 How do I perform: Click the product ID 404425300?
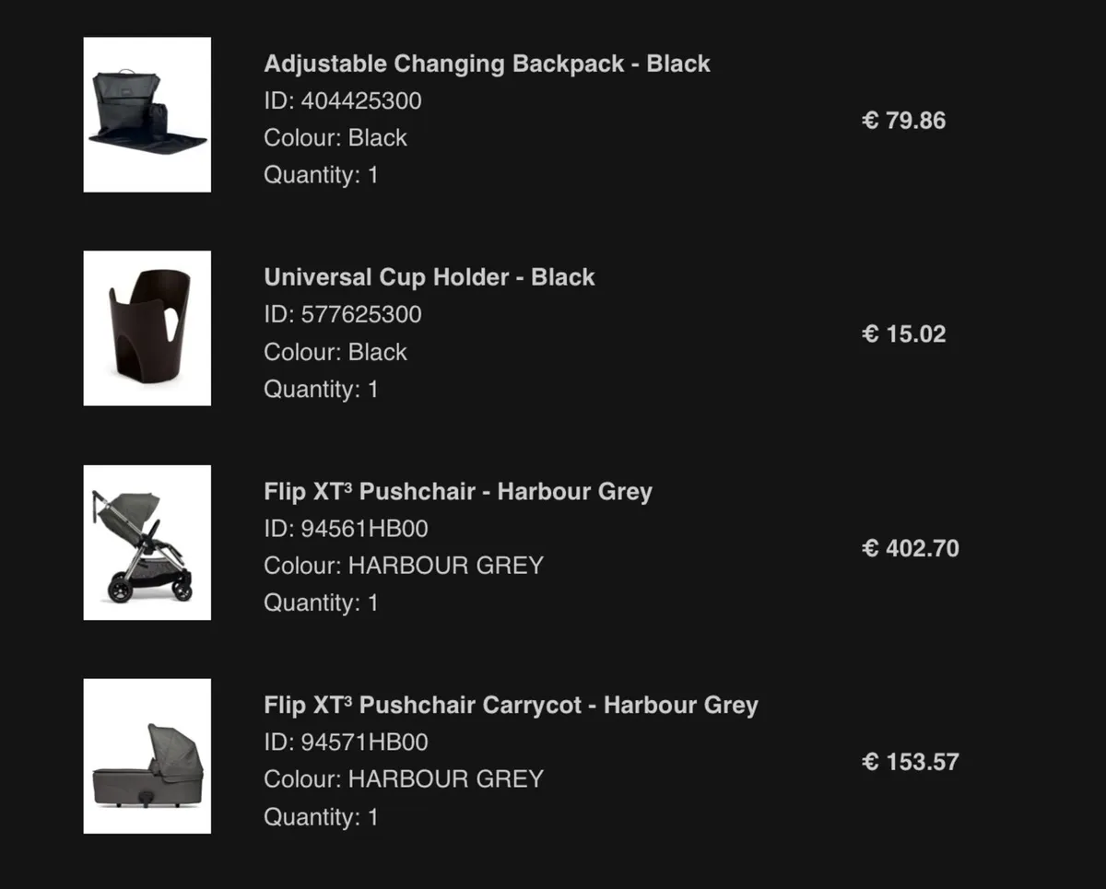[x=343, y=100]
